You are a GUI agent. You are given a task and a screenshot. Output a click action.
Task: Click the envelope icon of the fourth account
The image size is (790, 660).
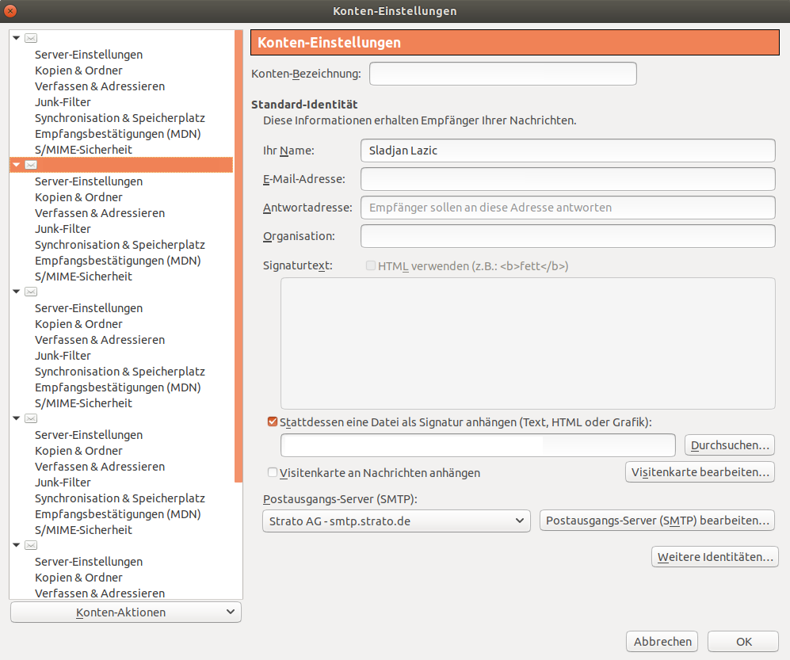(31, 418)
